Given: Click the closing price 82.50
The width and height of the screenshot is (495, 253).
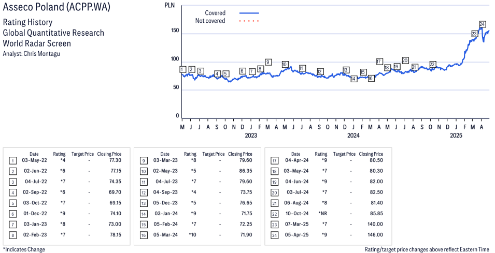Looking at the screenshot, I should click(x=377, y=192).
